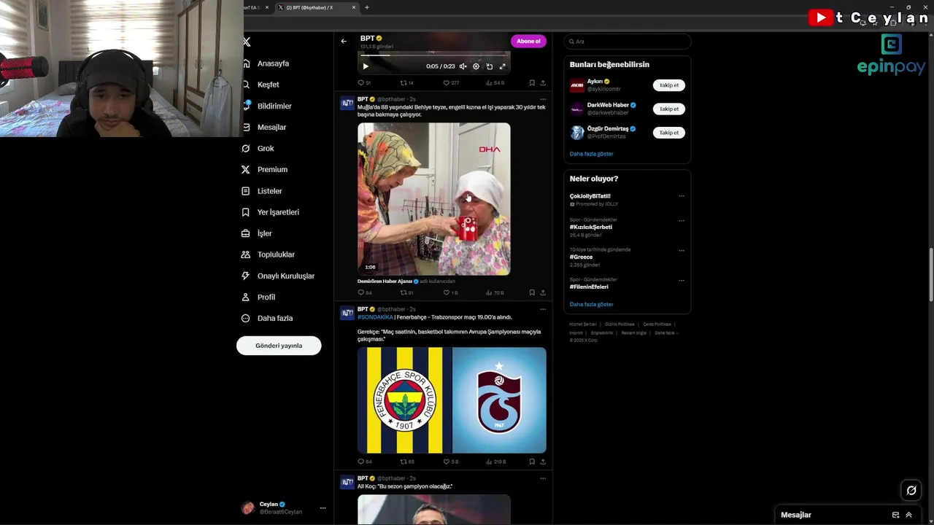Viewport: 934px width, 525px height.
Task: Compose new message in Mesajlar drawer
Action: pyautogui.click(x=895, y=515)
